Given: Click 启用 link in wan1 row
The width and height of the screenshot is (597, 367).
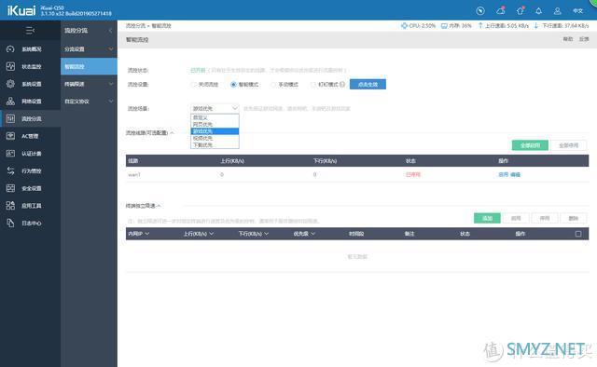Looking at the screenshot, I should click(x=504, y=174).
